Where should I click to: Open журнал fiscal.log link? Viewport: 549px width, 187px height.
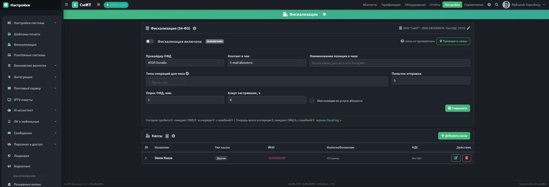click(x=329, y=120)
